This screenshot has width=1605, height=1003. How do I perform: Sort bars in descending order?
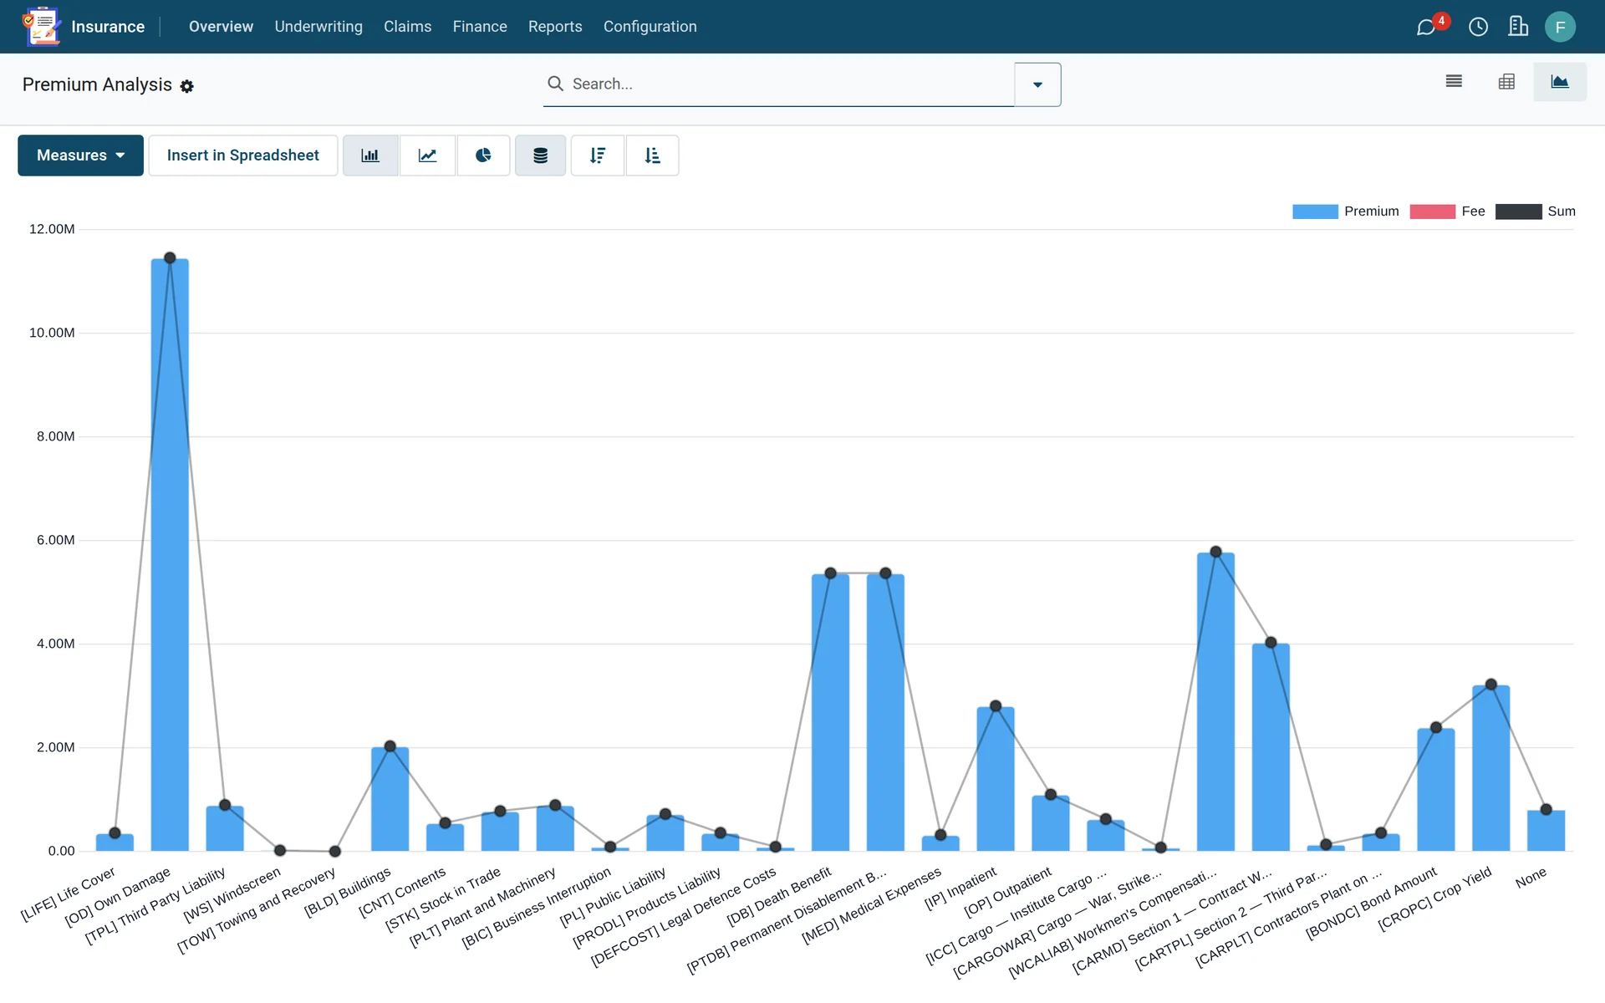click(x=598, y=155)
